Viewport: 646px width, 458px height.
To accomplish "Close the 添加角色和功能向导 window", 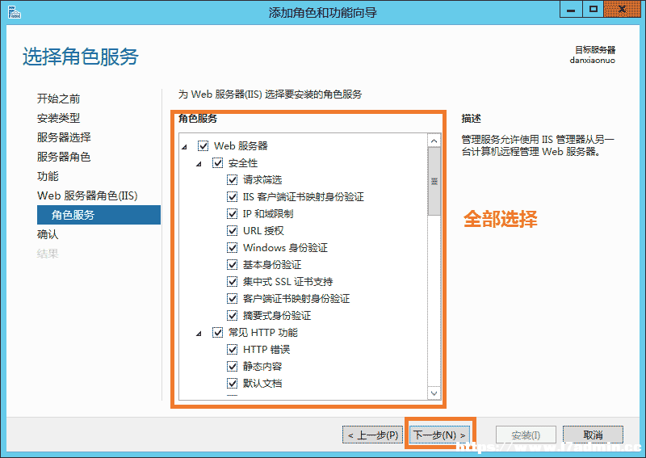I will [622, 10].
